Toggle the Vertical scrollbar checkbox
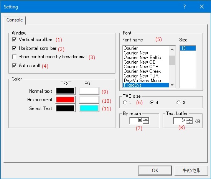 point(14,39)
